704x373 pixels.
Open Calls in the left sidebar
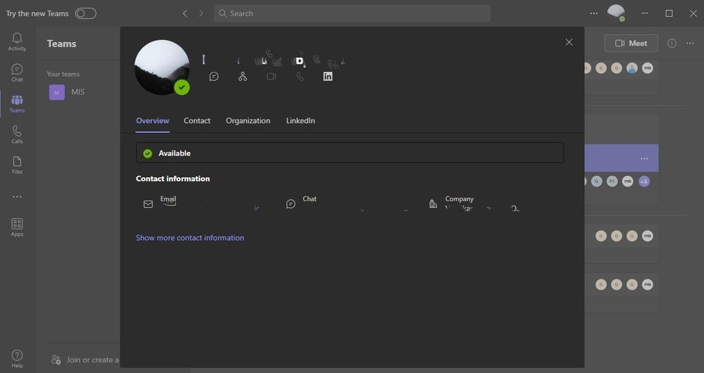tap(17, 134)
